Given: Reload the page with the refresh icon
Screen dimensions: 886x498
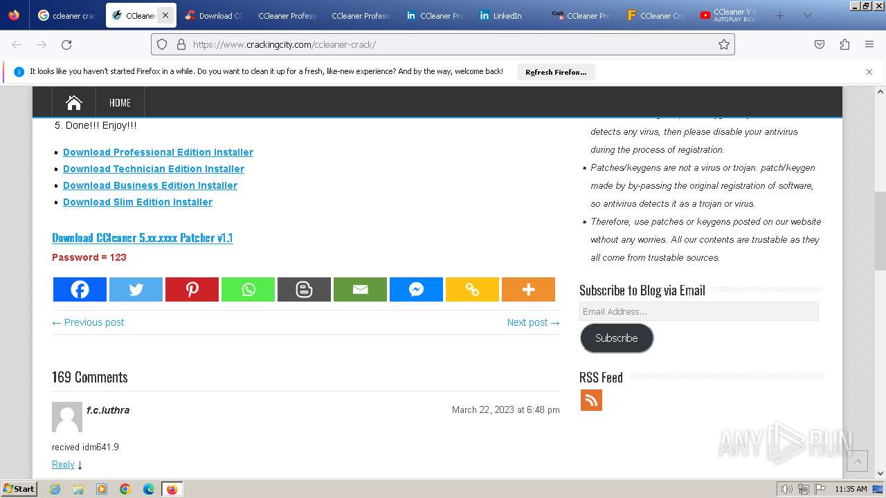Looking at the screenshot, I should pos(66,44).
